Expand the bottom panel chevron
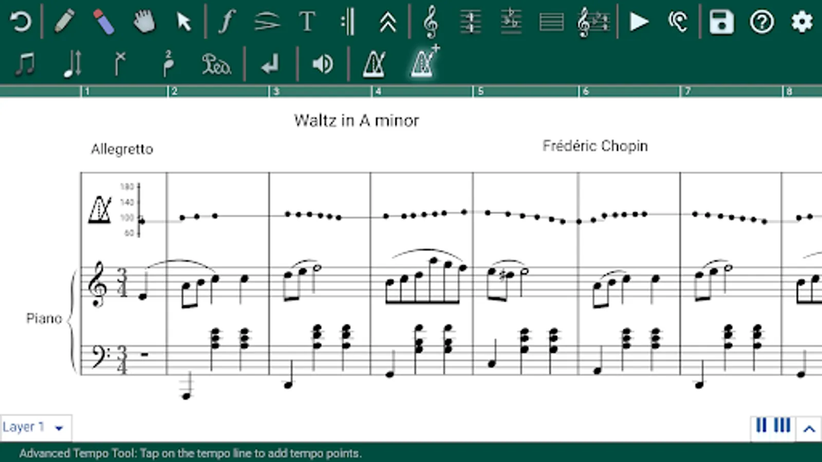This screenshot has height=462, width=822. pyautogui.click(x=809, y=429)
